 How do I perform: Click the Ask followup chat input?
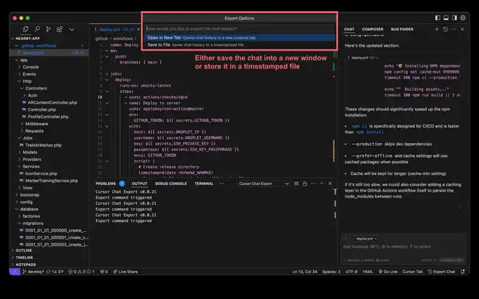coord(404,247)
